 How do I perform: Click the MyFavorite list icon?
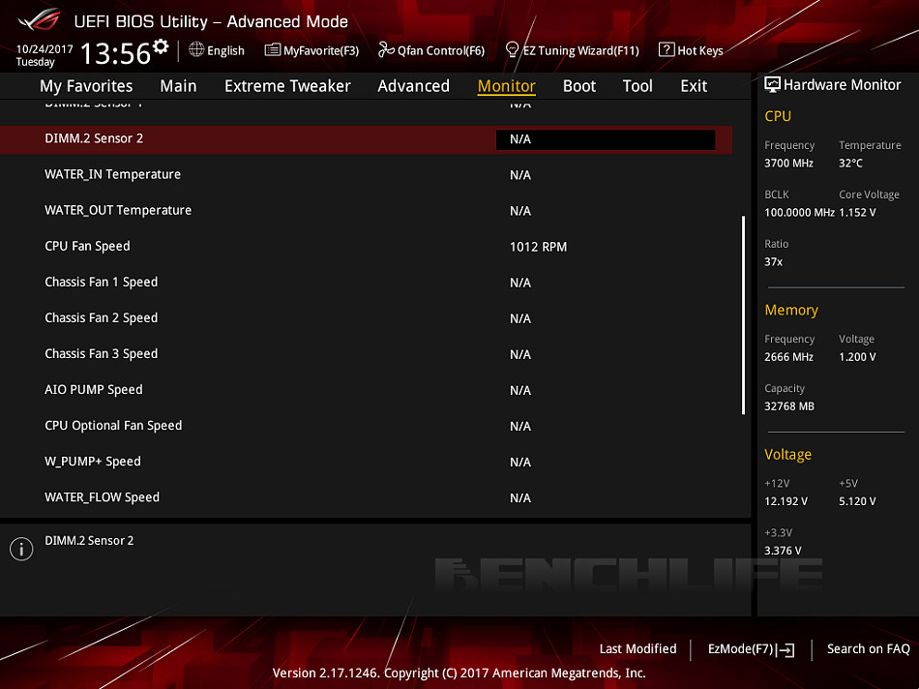pos(273,50)
